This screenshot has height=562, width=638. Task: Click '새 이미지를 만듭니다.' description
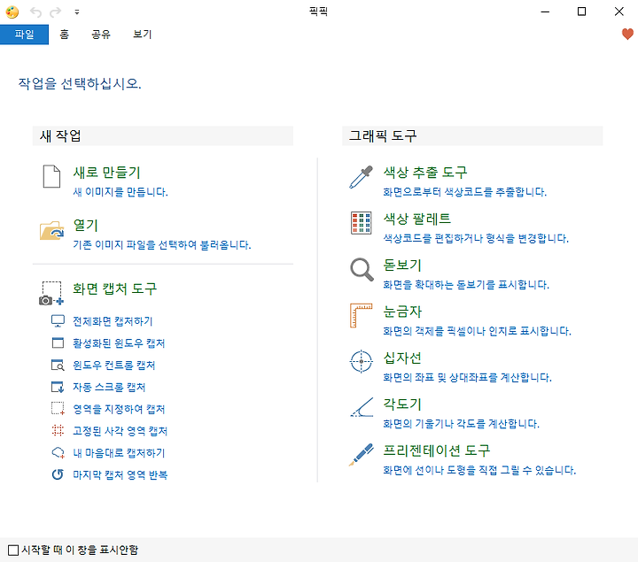click(120, 192)
